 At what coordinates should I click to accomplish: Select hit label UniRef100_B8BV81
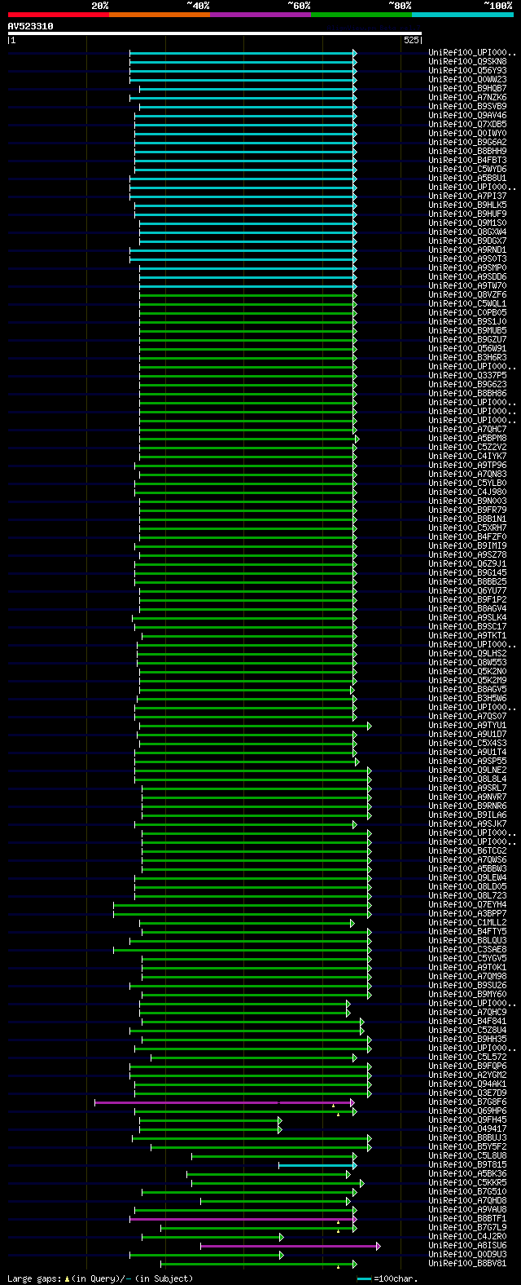467,1263
